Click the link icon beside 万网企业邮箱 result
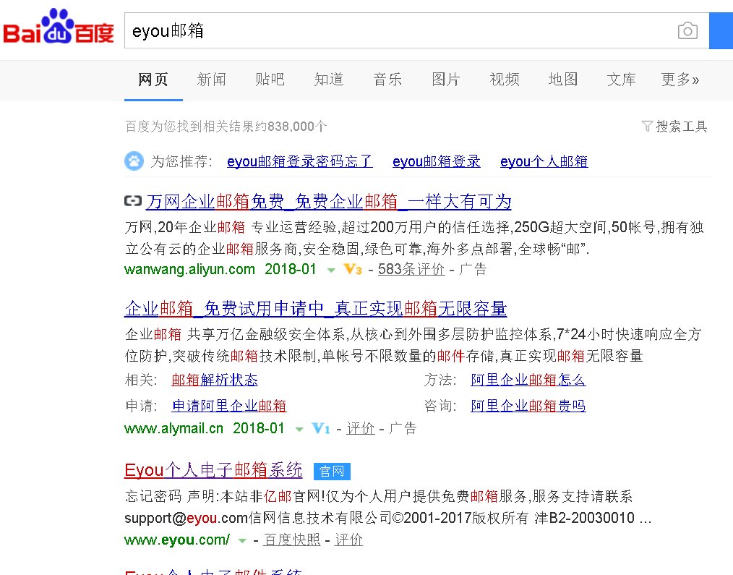Screen dimensions: 733x575 [132, 201]
